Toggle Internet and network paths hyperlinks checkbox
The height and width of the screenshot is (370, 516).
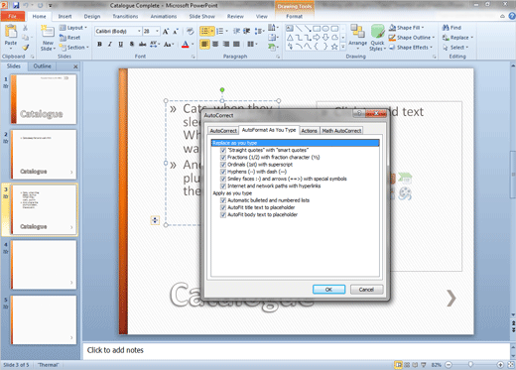click(x=223, y=186)
